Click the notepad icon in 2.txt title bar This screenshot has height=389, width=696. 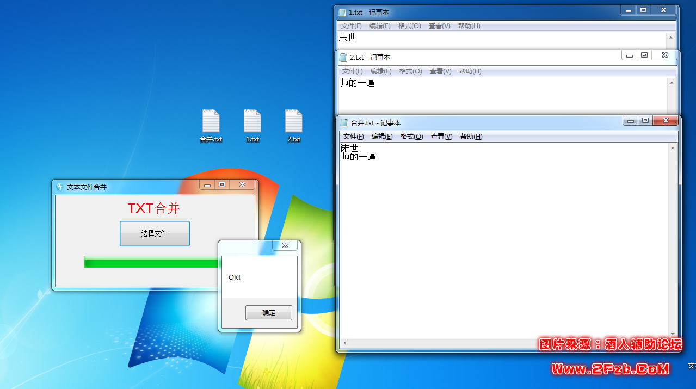[343, 57]
